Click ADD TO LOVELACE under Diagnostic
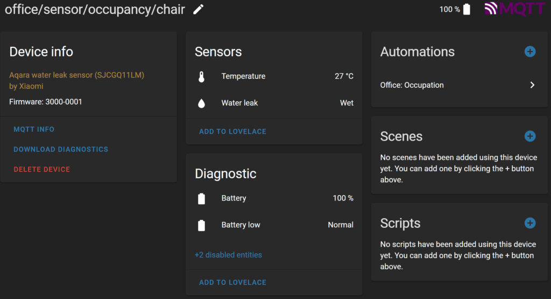Image resolution: width=551 pixels, height=299 pixels. click(x=232, y=282)
